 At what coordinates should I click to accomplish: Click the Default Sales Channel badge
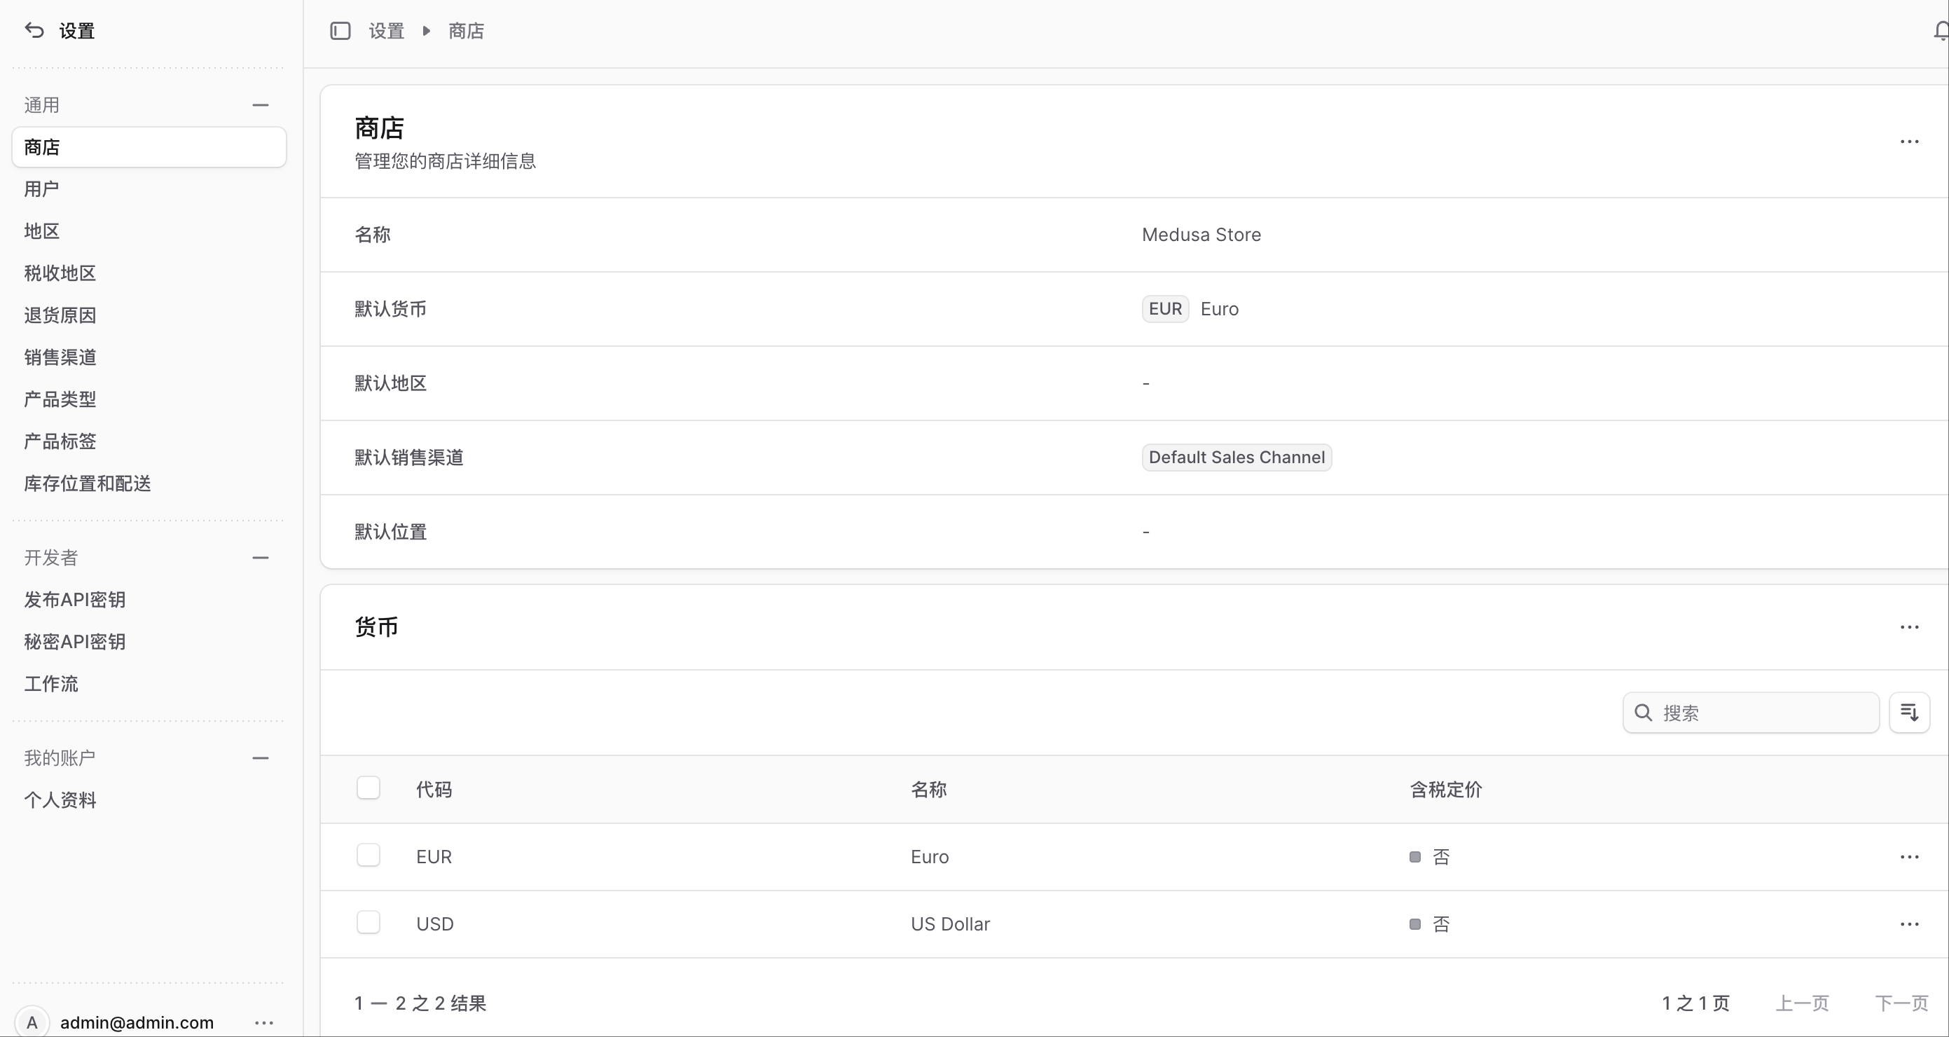1237,457
